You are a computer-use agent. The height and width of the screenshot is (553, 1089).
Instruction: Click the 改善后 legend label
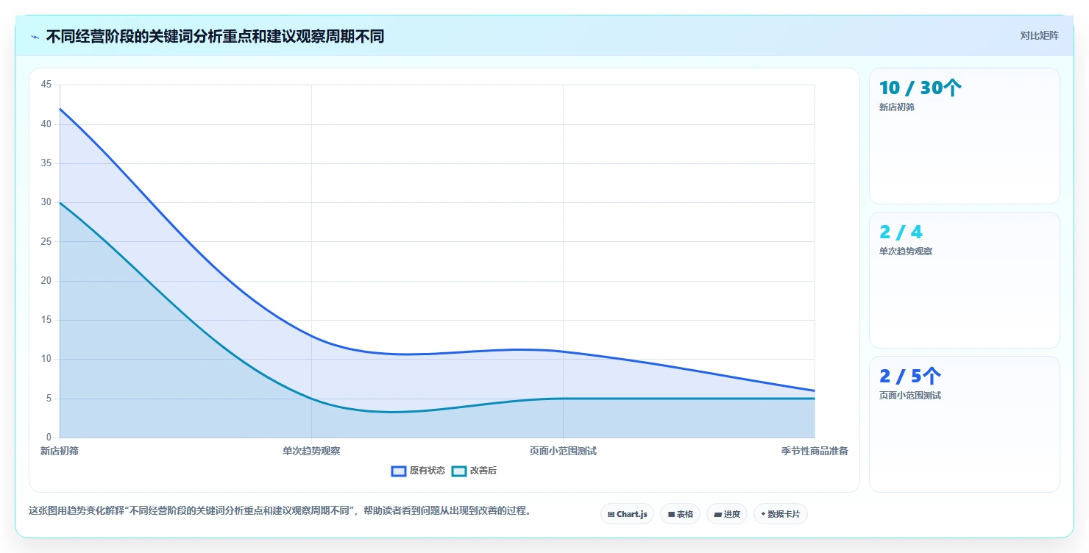click(x=483, y=471)
